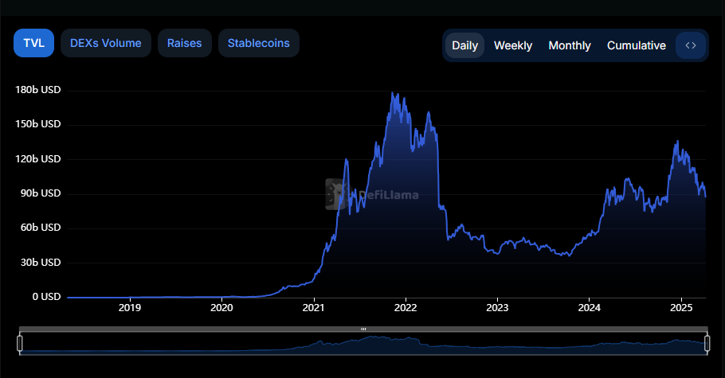Click the 2025 x-axis label

tap(681, 308)
